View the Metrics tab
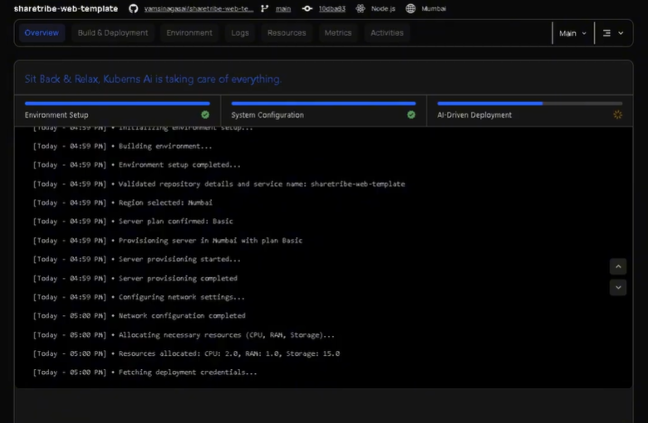The image size is (648, 423). [337, 33]
